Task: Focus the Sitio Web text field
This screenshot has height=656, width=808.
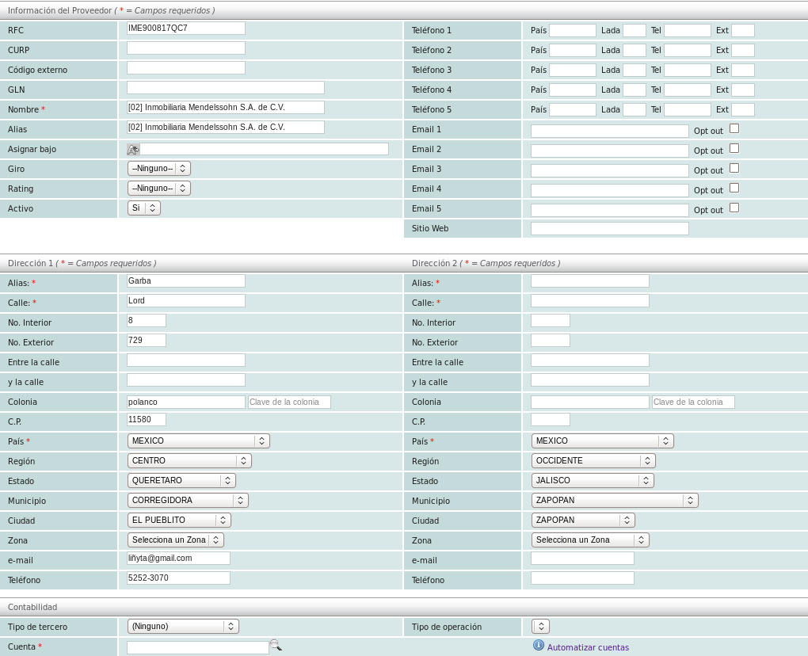Action: tap(609, 228)
